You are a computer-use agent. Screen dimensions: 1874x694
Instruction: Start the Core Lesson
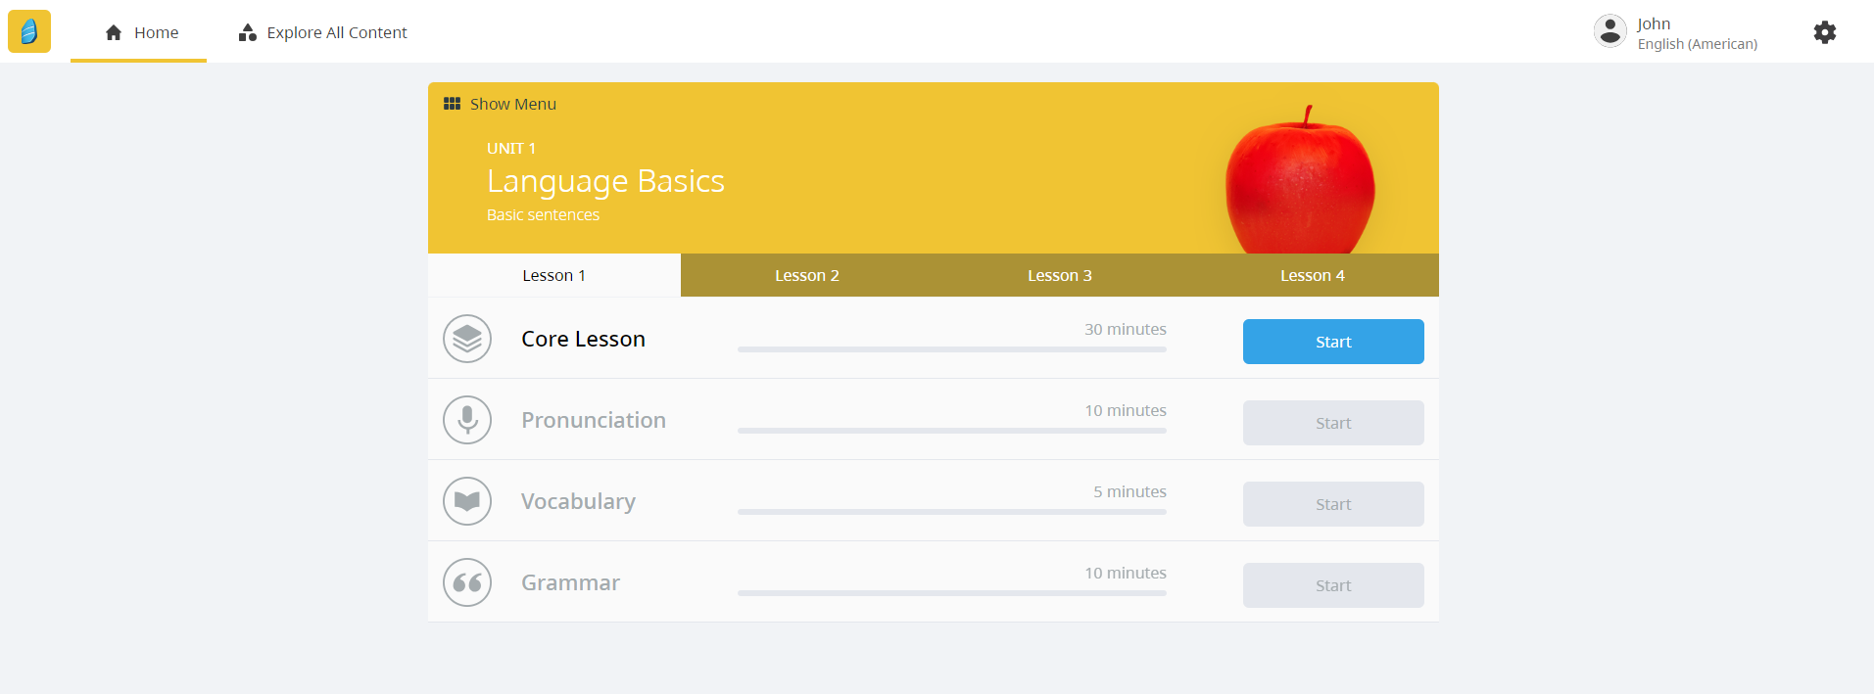1332,342
